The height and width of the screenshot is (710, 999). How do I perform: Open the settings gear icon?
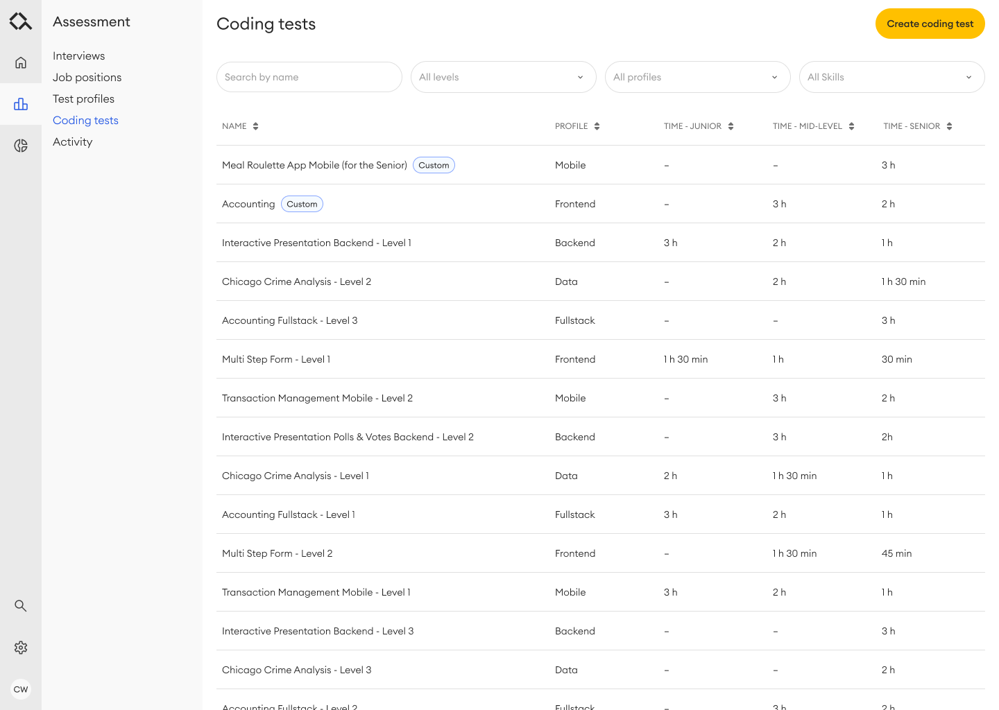pyautogui.click(x=21, y=647)
